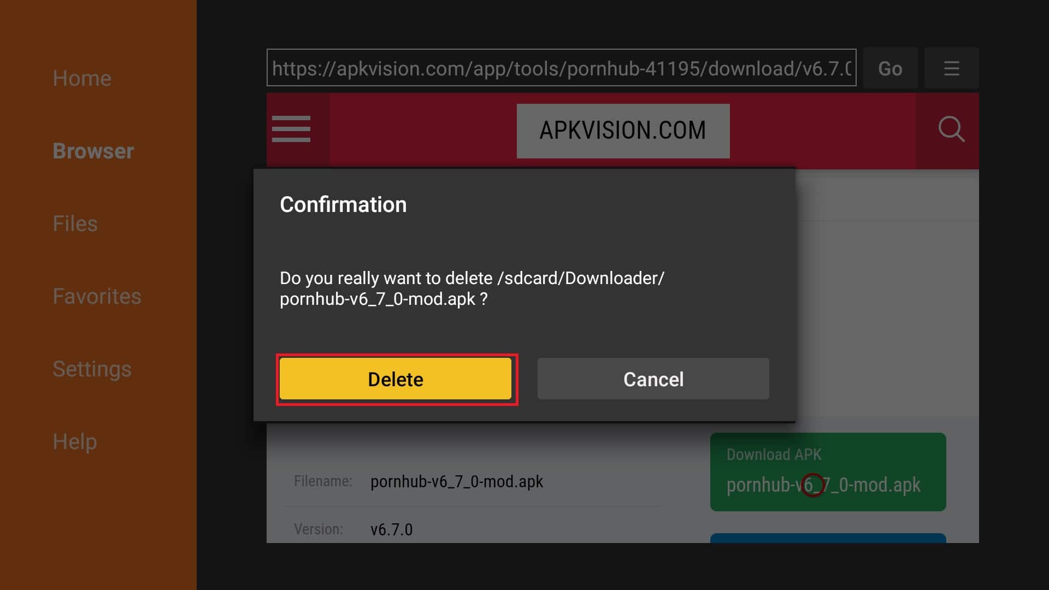Click the APKVISION.COM logo banner
This screenshot has width=1049, height=590.
point(623,131)
